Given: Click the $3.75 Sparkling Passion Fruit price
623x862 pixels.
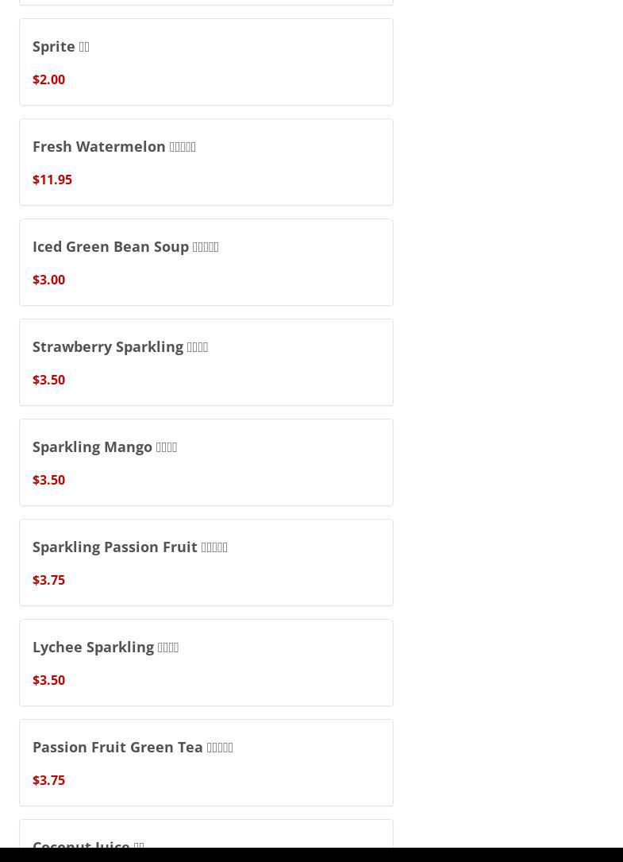Looking at the screenshot, I should (x=48, y=580).
